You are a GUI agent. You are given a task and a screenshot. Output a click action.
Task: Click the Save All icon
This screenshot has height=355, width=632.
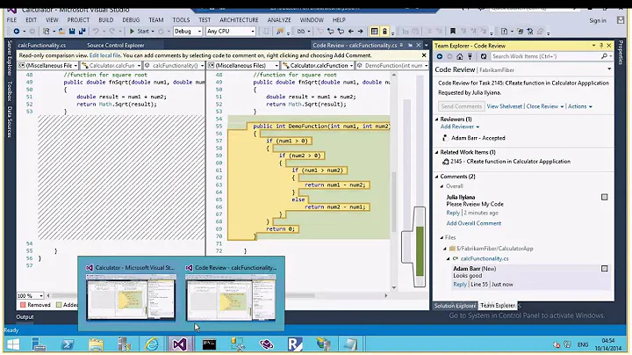point(82,31)
